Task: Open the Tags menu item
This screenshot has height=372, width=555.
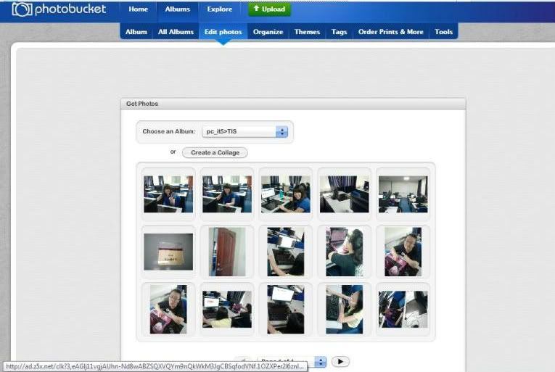Action: tap(339, 32)
